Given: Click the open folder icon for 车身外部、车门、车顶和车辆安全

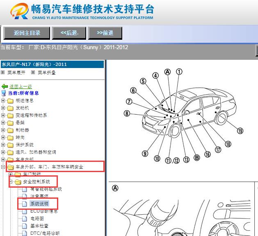Looking at the screenshot, I should click(11, 167).
